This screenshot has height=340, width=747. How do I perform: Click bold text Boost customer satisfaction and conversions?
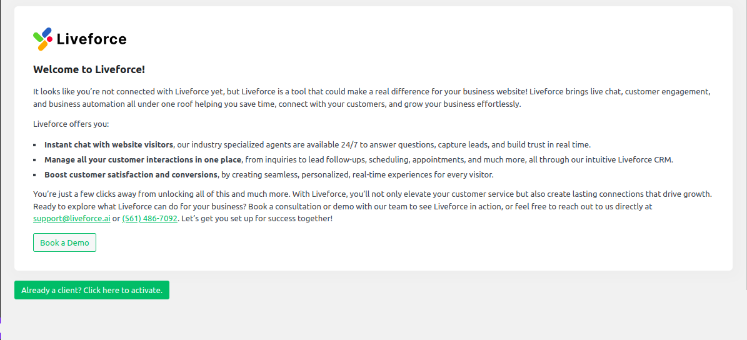click(x=131, y=175)
